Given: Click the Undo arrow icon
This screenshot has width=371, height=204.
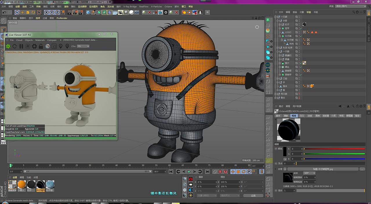Looking at the screenshot, I should click(x=4, y=12).
